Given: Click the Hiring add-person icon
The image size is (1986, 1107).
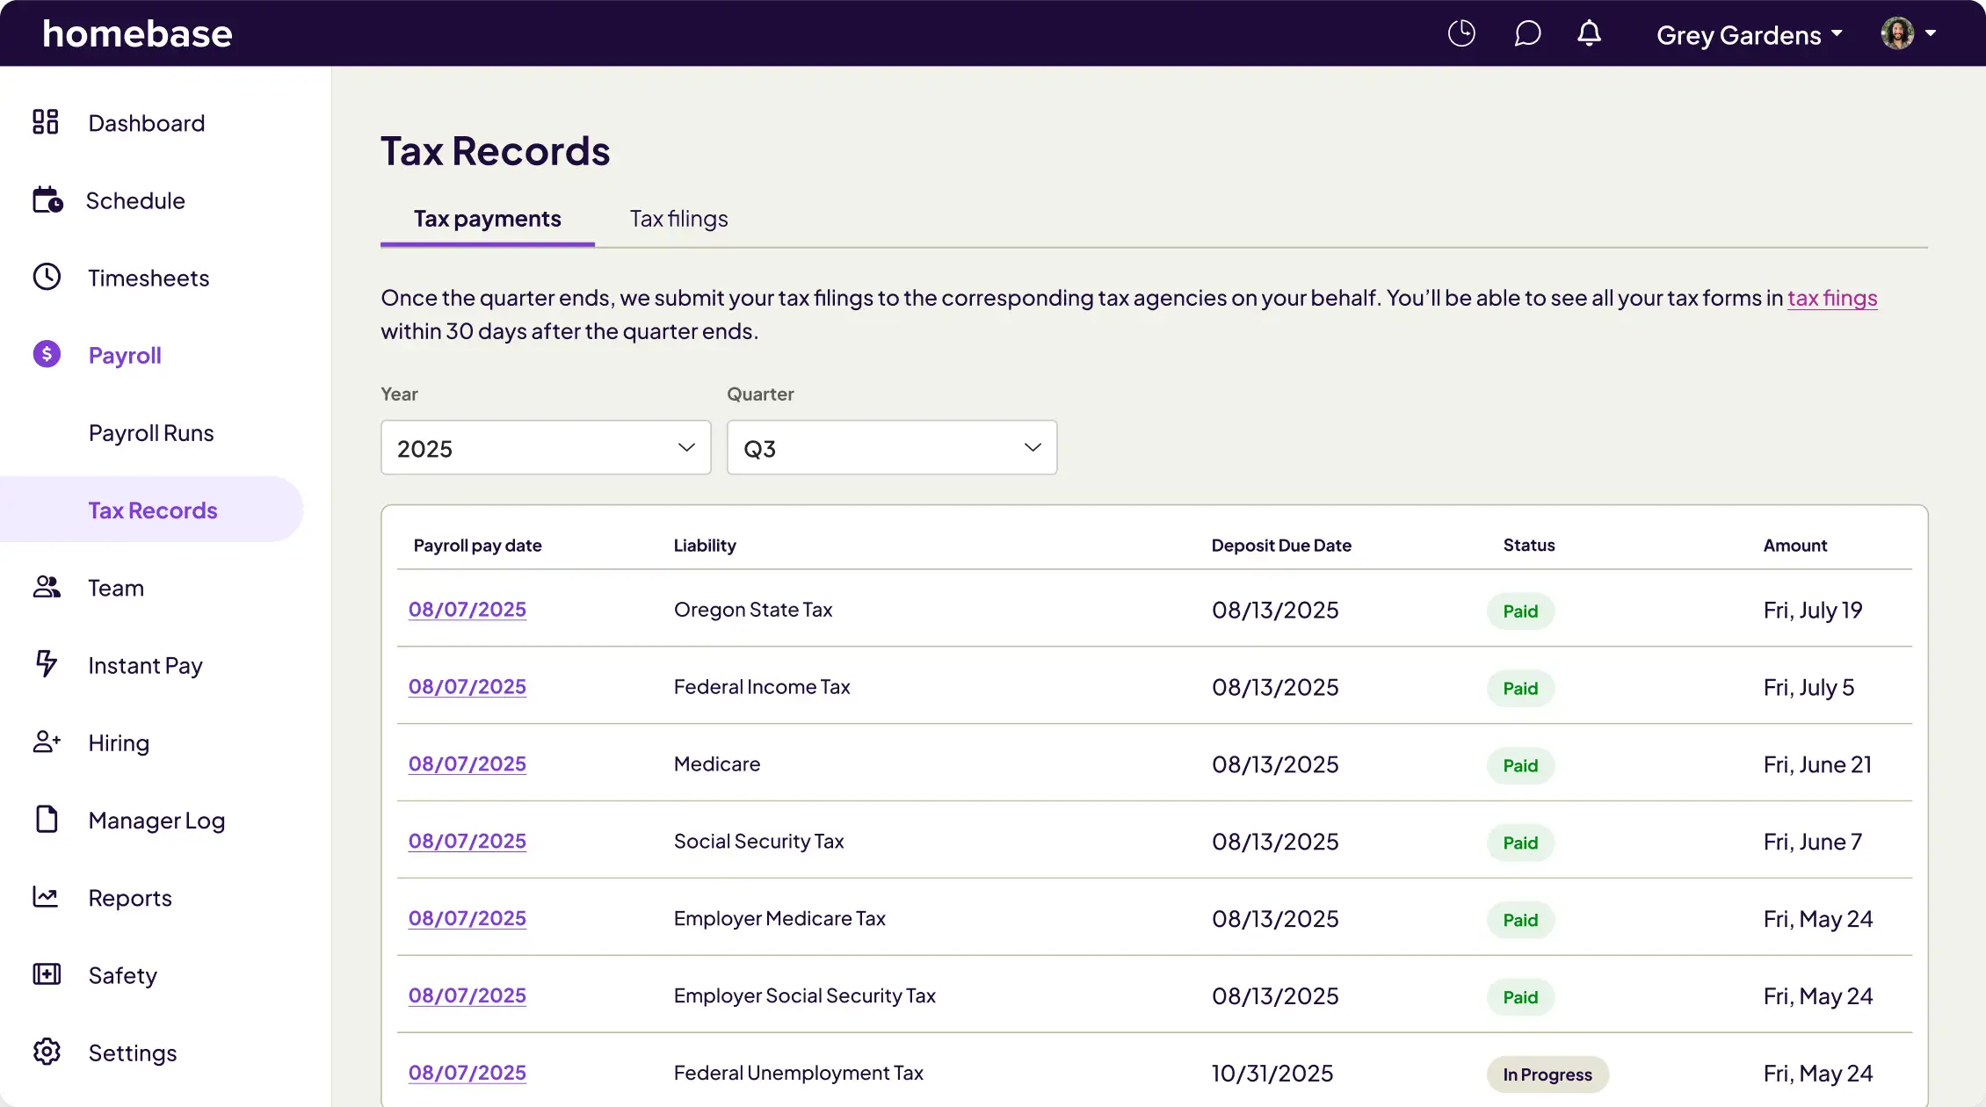Looking at the screenshot, I should pos(47,742).
